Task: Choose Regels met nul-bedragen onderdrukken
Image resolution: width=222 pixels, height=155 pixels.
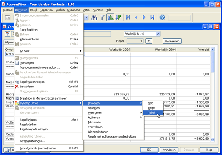Action: click(x=113, y=137)
